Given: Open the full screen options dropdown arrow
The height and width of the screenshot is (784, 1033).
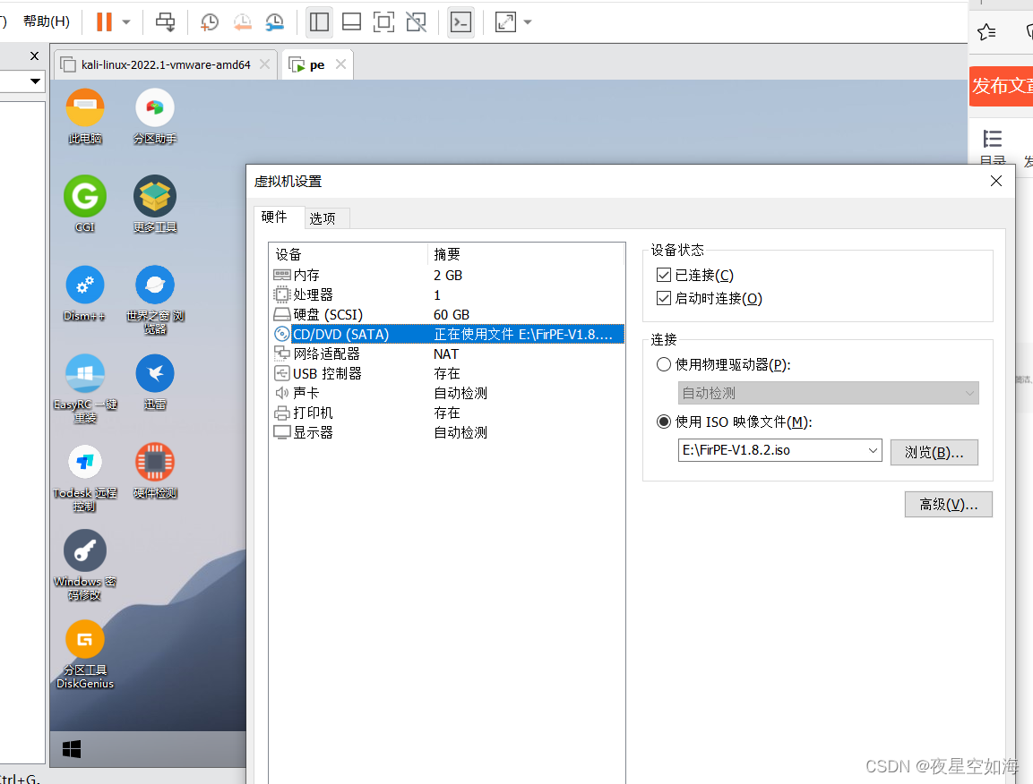Looking at the screenshot, I should 528,21.
